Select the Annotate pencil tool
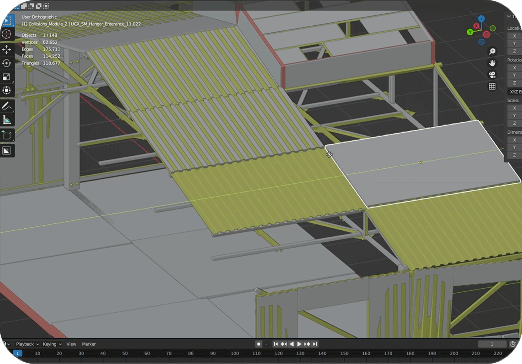 [x=6, y=106]
